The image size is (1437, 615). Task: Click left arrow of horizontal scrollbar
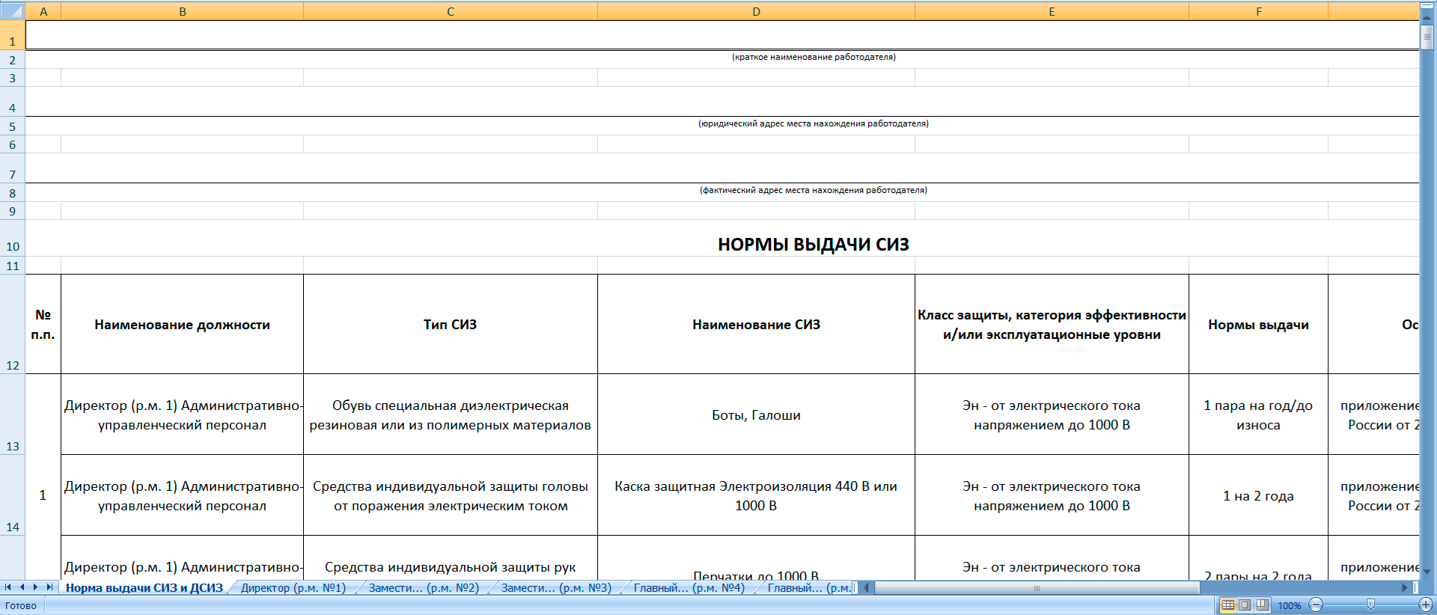pyautogui.click(x=867, y=588)
